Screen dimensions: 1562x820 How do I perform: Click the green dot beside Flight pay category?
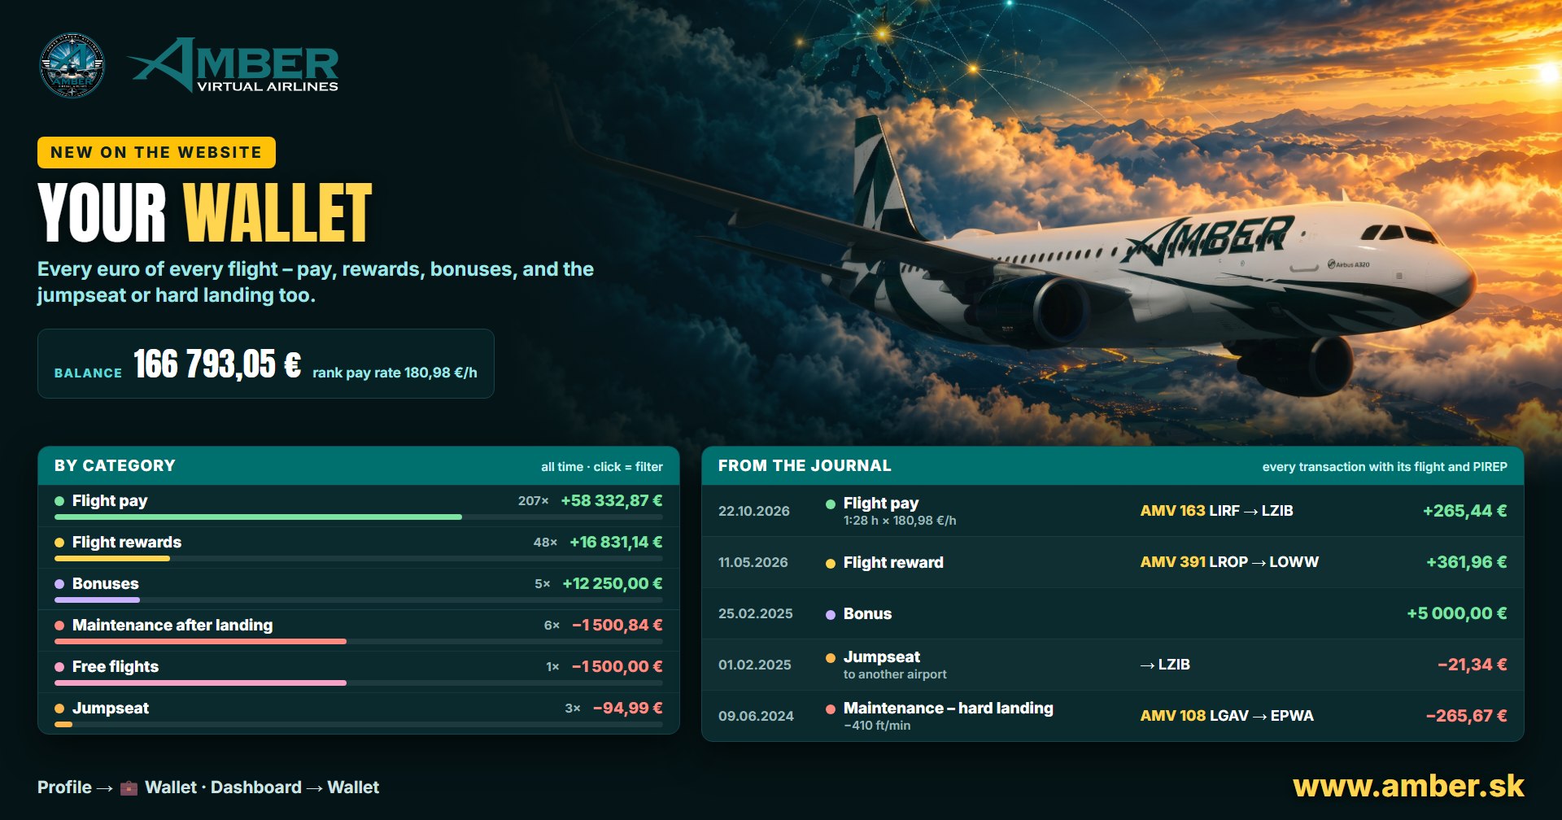pos(59,501)
